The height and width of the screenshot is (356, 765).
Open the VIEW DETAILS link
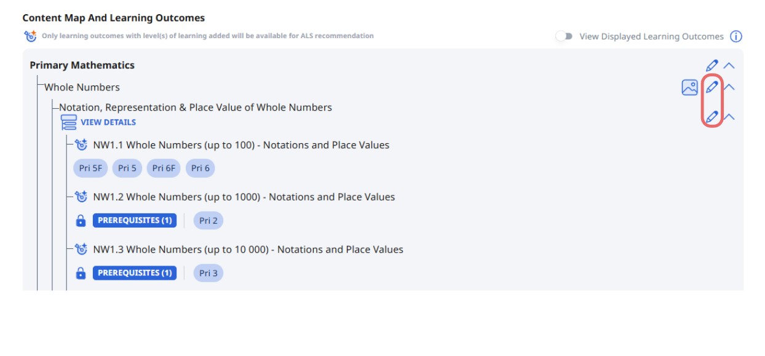(108, 122)
